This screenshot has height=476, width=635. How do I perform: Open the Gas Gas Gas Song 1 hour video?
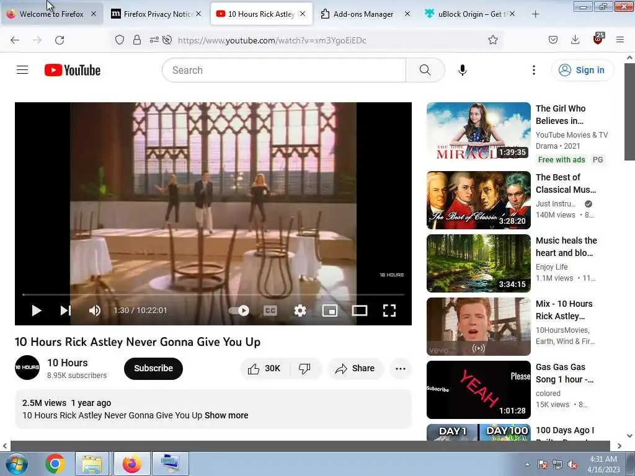(478, 389)
